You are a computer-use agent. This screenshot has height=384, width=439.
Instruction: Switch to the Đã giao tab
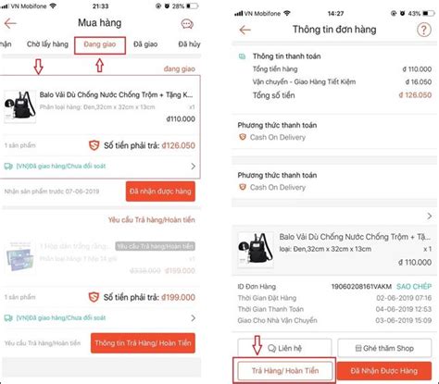tap(145, 44)
